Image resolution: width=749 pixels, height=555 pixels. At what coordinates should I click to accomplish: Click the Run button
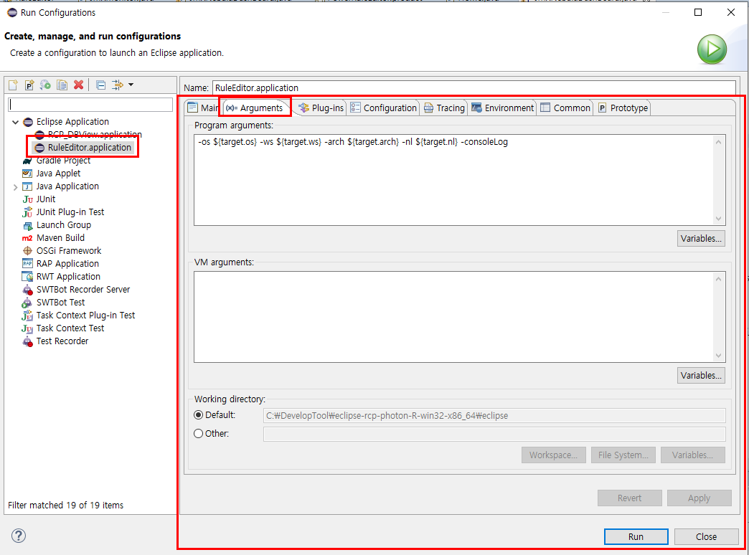point(636,537)
